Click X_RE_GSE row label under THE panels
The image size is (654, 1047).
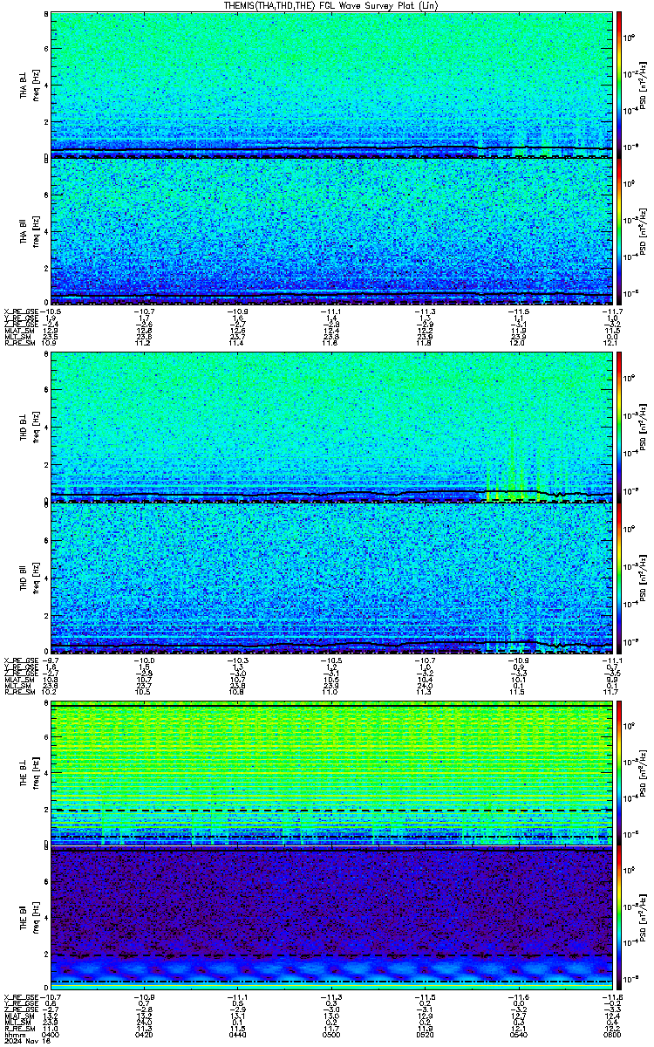click(x=20, y=999)
